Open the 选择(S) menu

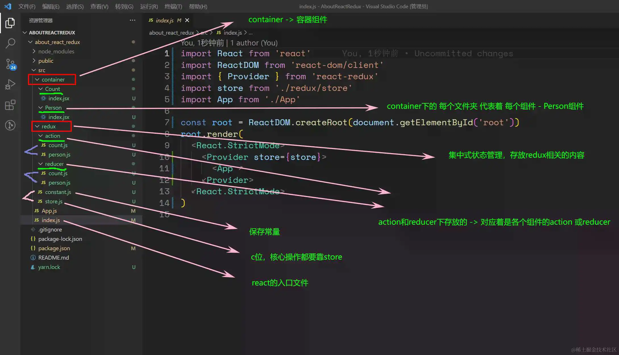click(x=75, y=6)
